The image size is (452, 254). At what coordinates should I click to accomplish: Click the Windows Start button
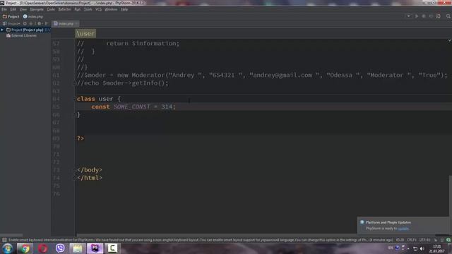coord(7,248)
